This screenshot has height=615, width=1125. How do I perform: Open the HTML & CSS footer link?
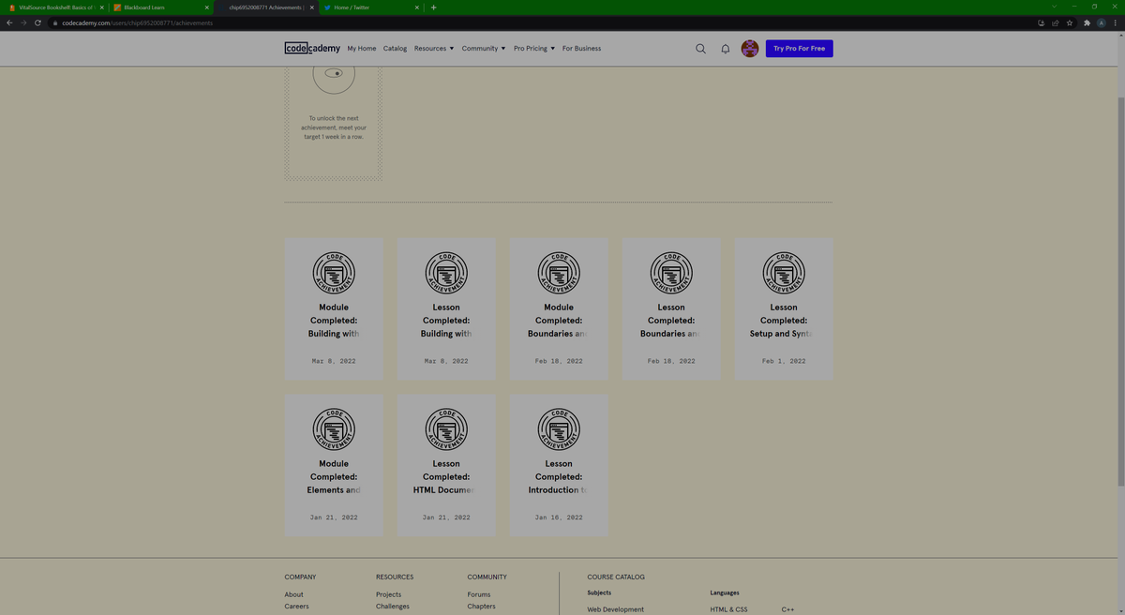[x=729, y=609]
